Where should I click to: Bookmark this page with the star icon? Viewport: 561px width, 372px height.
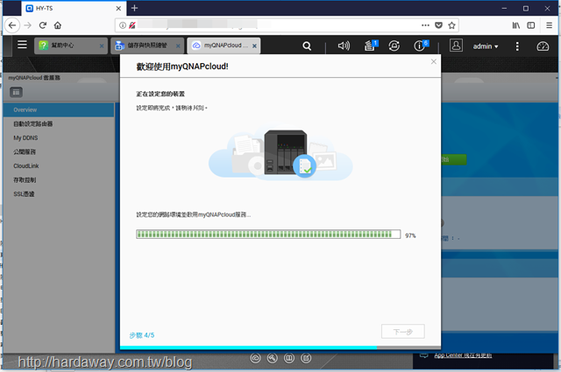click(x=451, y=25)
